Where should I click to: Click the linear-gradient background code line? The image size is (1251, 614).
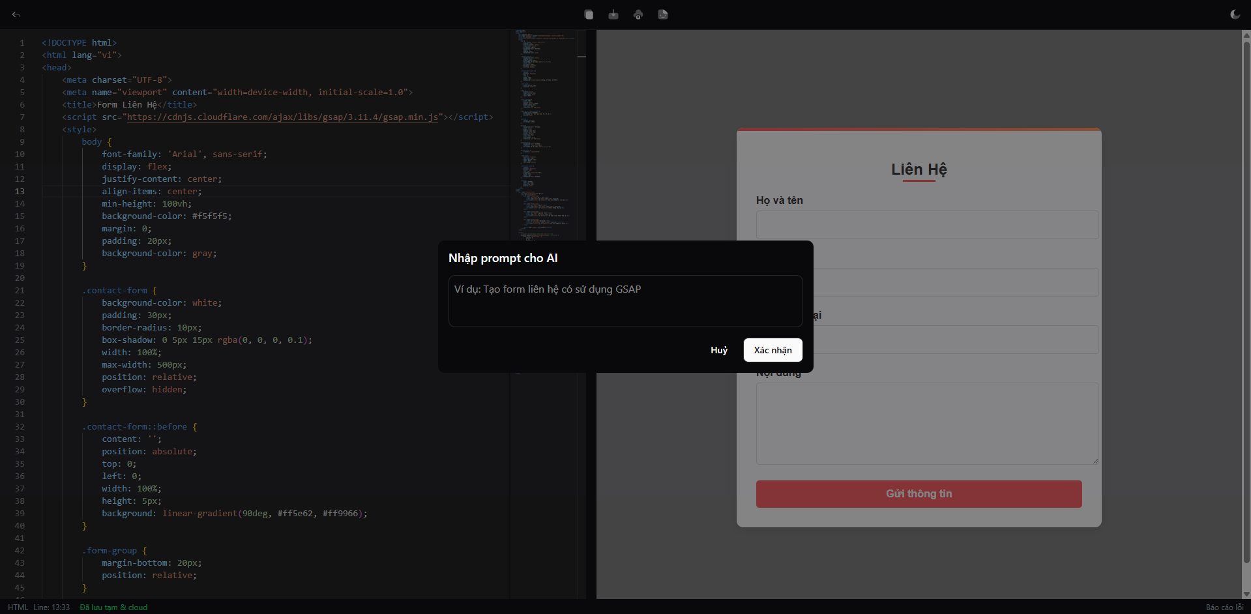point(235,514)
